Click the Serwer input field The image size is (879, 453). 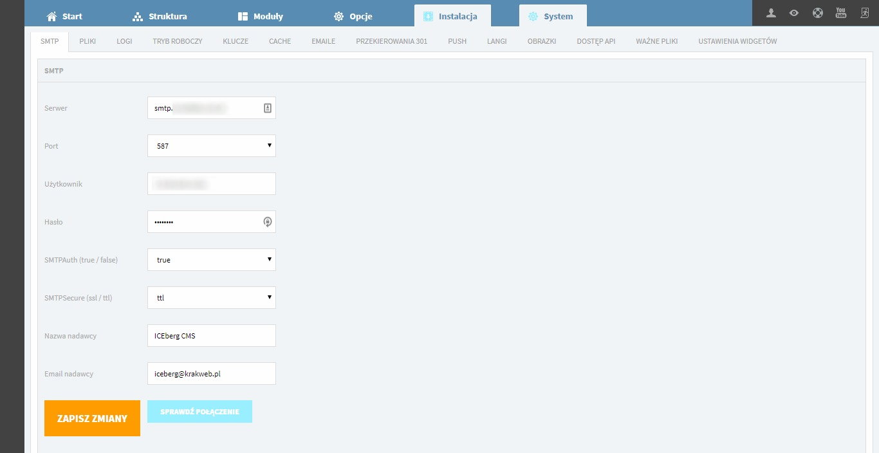pyautogui.click(x=212, y=108)
